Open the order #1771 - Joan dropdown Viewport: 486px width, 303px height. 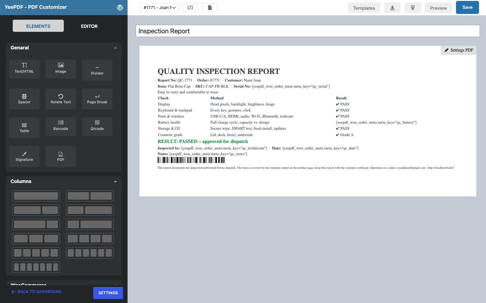click(x=159, y=8)
